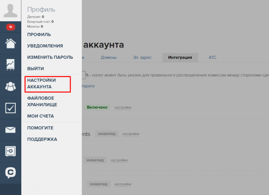Switch to the Домены tab

click(108, 57)
